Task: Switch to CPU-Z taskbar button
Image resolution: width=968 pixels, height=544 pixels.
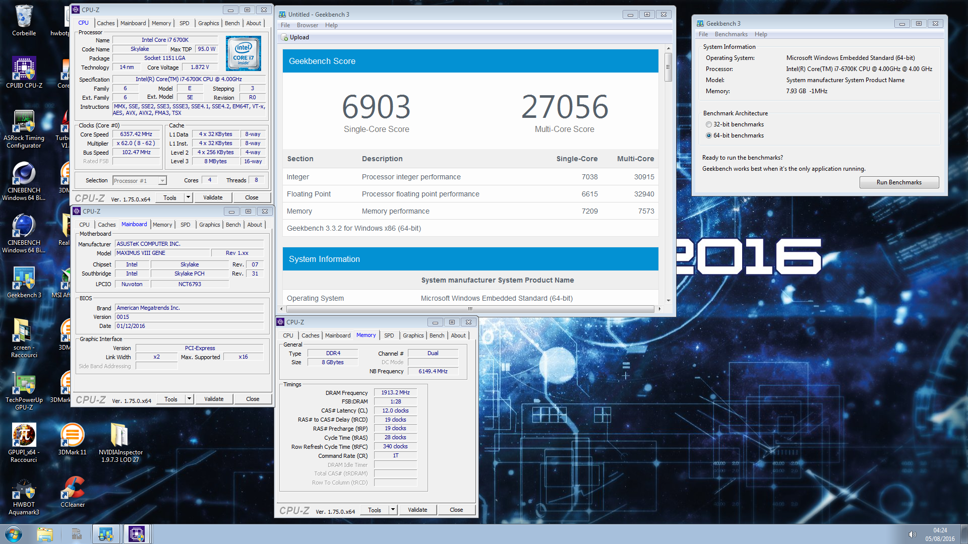Action: coord(137,534)
